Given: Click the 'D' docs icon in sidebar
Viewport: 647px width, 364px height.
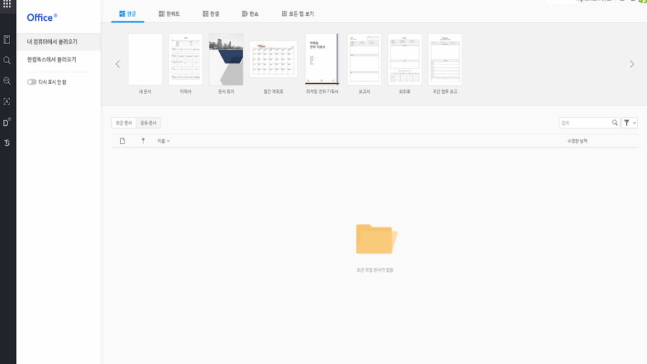Looking at the screenshot, I should click(7, 122).
